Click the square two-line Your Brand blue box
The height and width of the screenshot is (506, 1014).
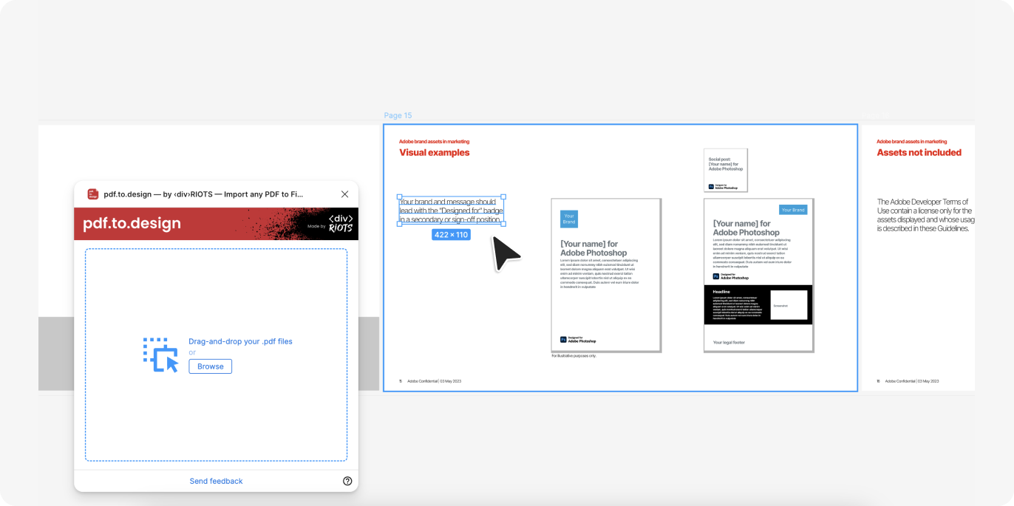click(x=569, y=219)
